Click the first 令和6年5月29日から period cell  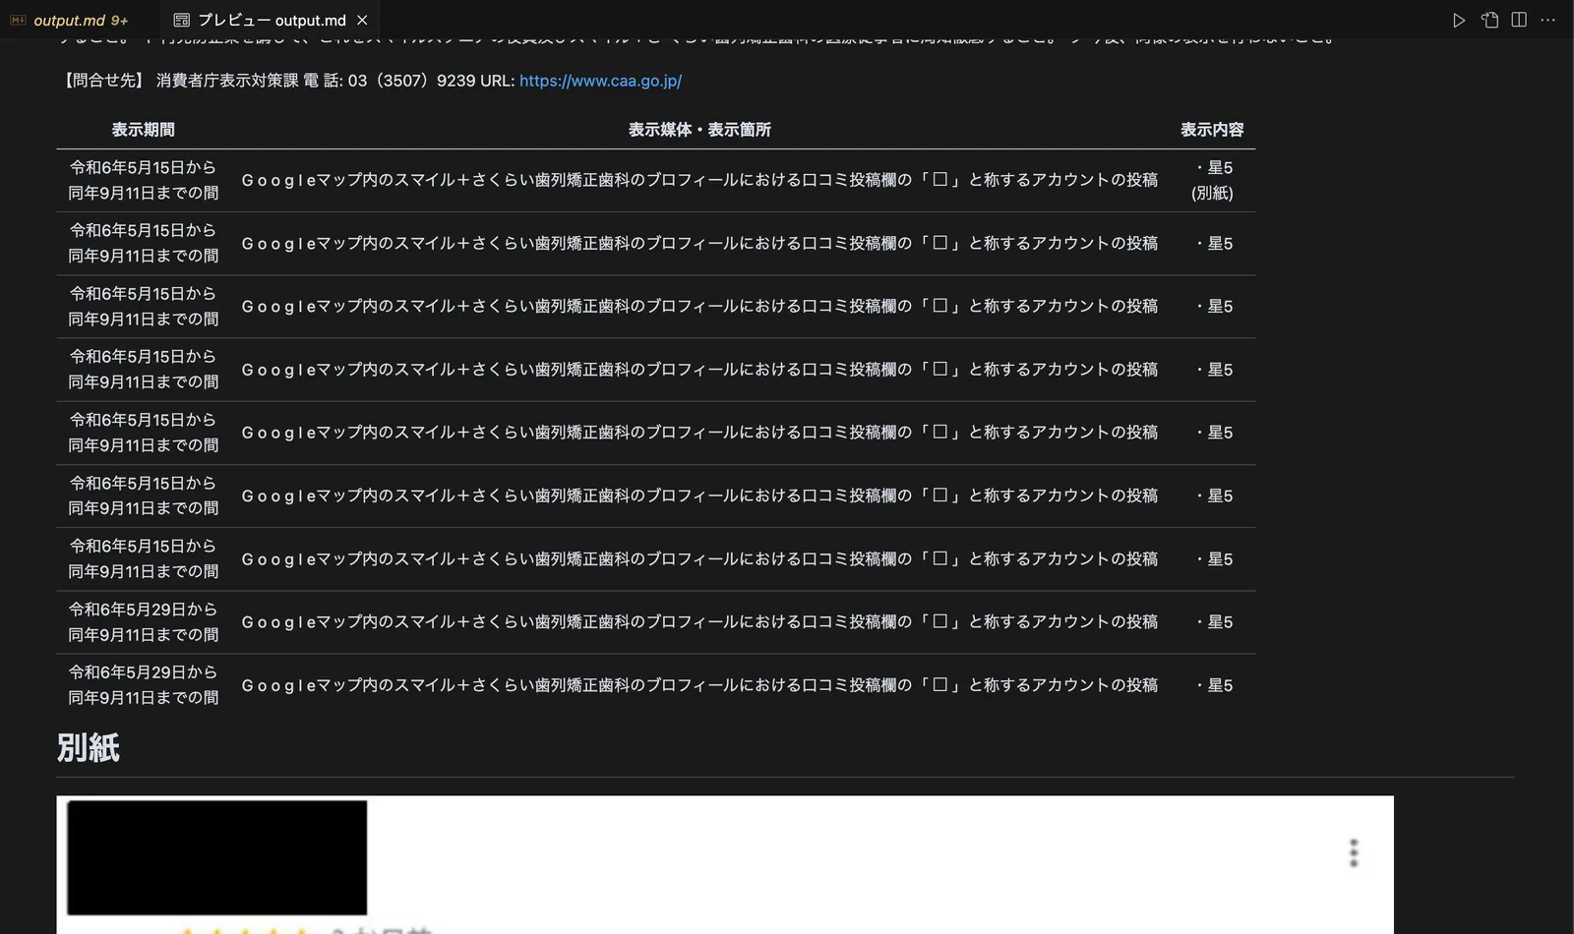tap(143, 622)
